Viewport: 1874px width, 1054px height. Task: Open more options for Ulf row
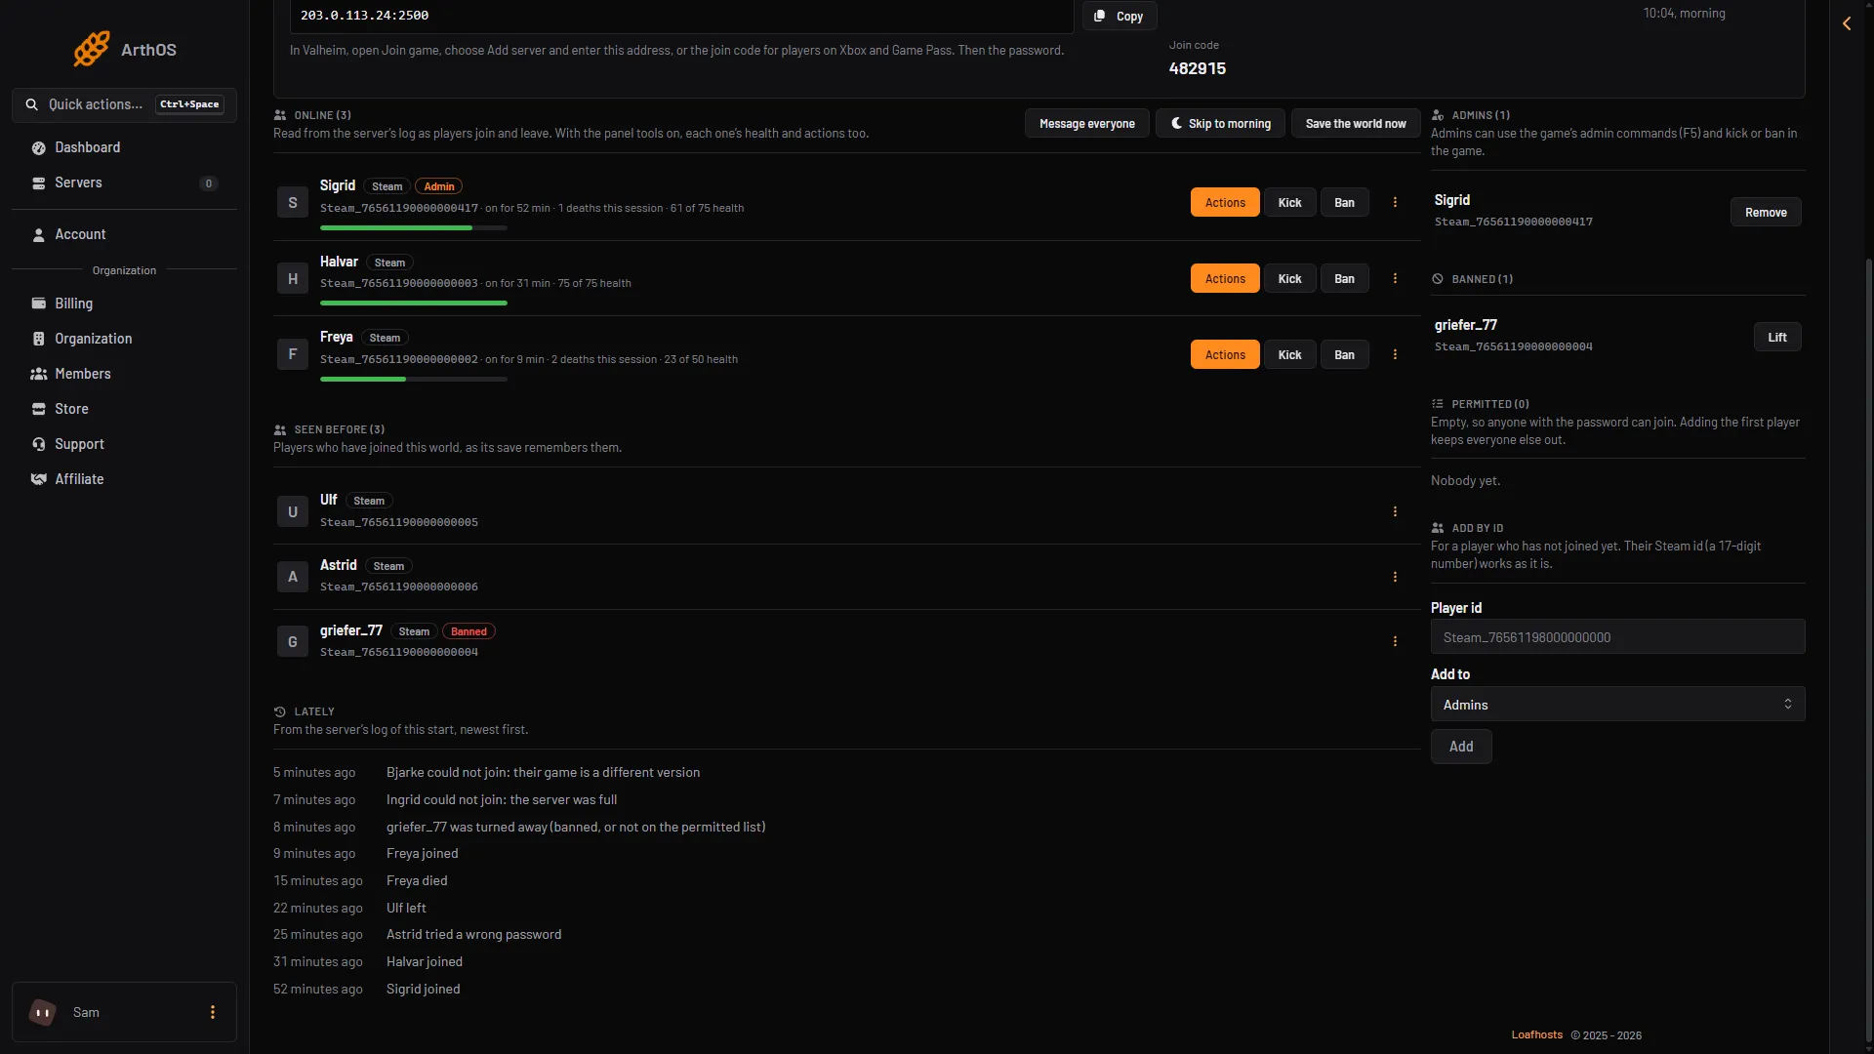coord(1395,511)
